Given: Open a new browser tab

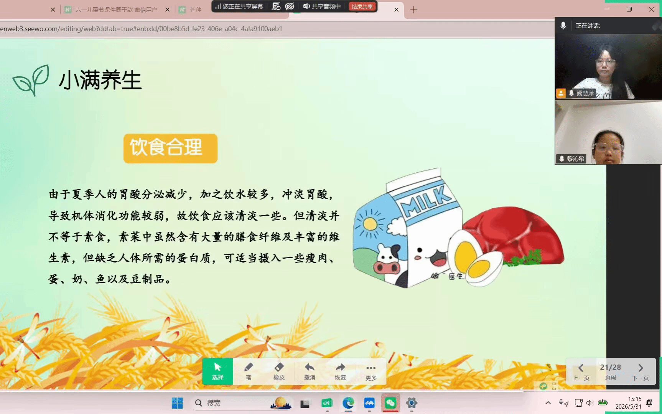Looking at the screenshot, I should [413, 10].
